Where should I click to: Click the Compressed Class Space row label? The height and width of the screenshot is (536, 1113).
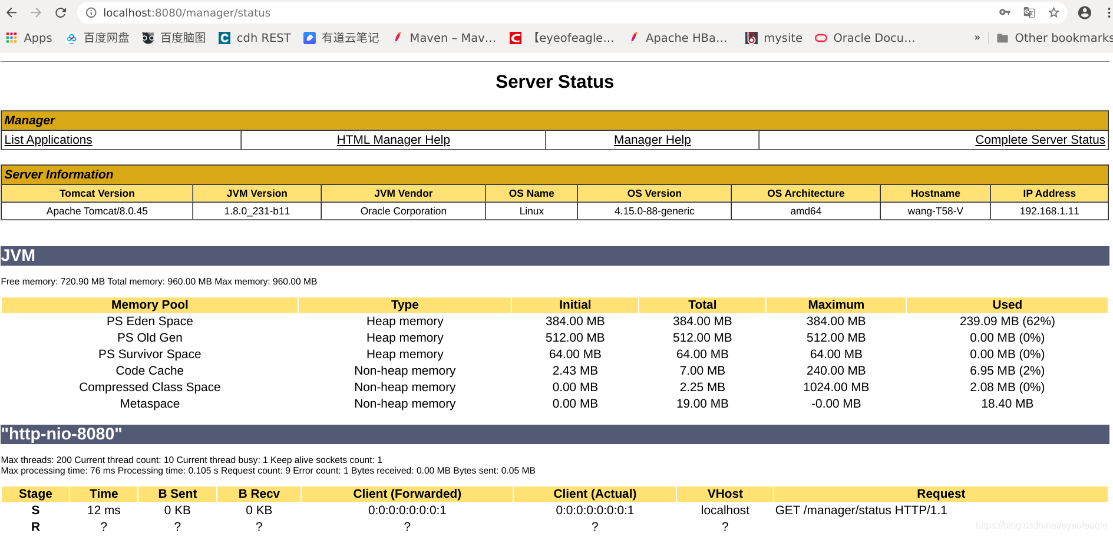pyautogui.click(x=150, y=387)
